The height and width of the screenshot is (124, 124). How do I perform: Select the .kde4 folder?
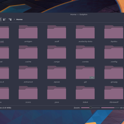coord(85,95)
